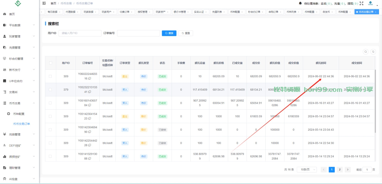
Task: Go to page 2 in pagination
Action: point(340,169)
